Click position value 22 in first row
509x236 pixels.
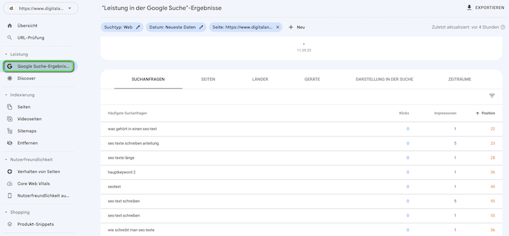point(492,129)
